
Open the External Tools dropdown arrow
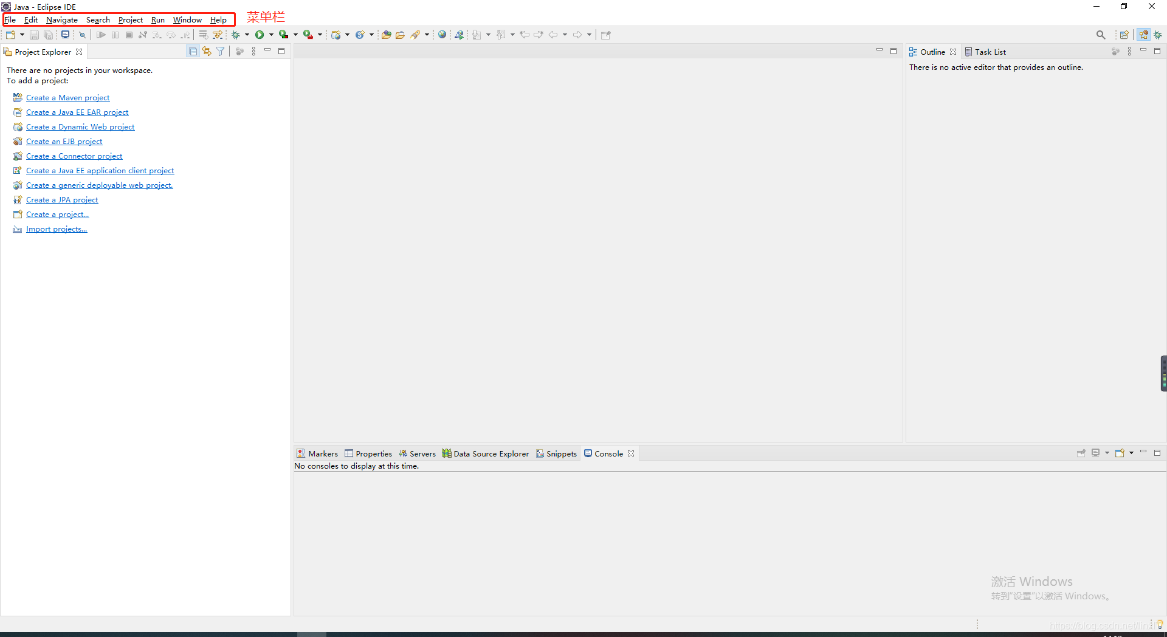click(x=320, y=35)
